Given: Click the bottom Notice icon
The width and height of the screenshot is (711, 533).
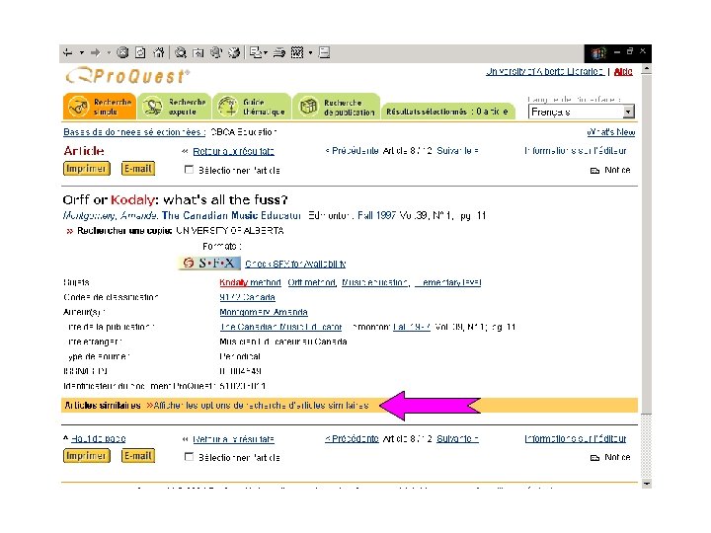Looking at the screenshot, I should pos(594,458).
